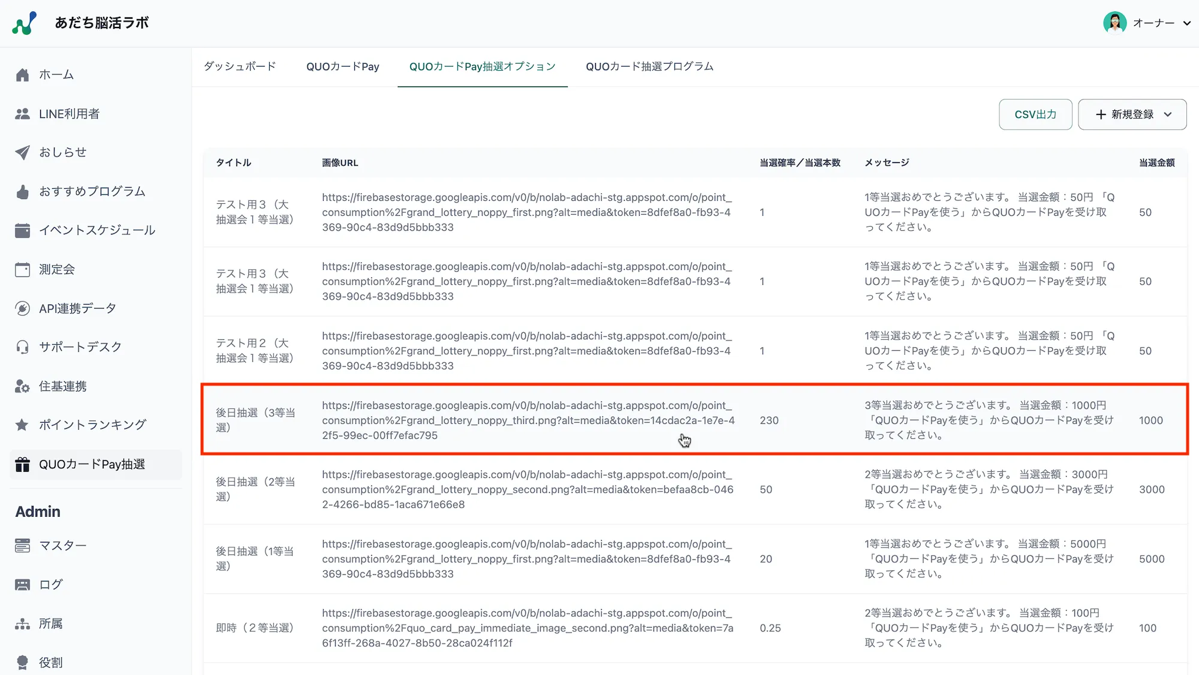Click the 住基連携 user gear icon
1199x675 pixels.
23,387
